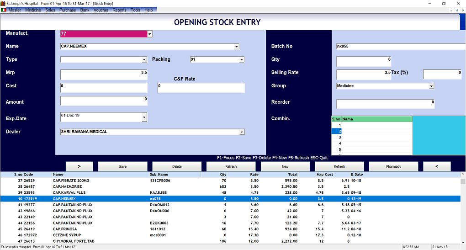The height and width of the screenshot is (250, 466).
Task: Click the Delete button
Action: [x=177, y=166]
